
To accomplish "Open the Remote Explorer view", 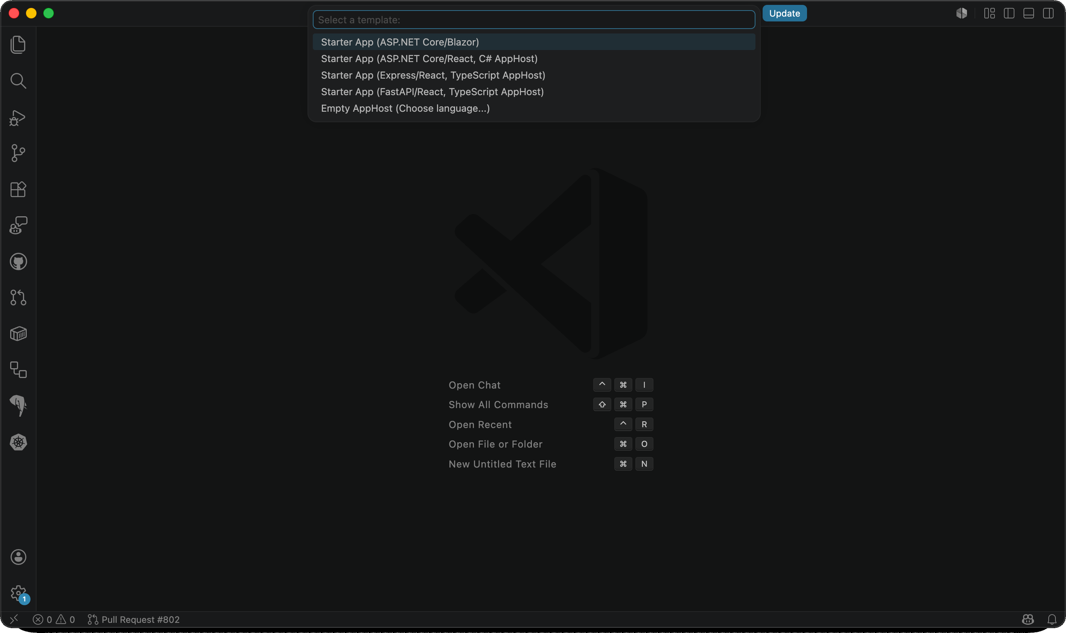I will (x=18, y=369).
